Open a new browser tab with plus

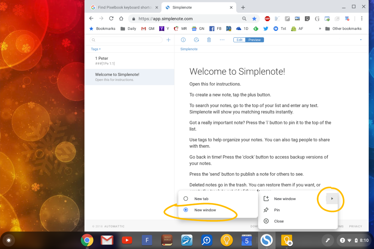tap(243, 7)
